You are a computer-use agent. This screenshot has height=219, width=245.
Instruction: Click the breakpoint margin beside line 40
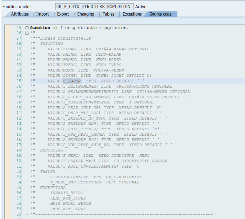[x=9, y=108]
